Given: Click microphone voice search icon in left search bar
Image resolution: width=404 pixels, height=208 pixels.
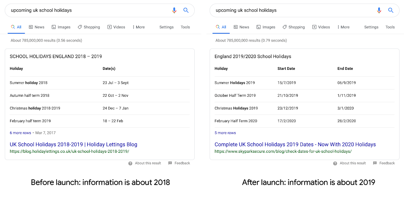Looking at the screenshot, I should click(x=174, y=10).
